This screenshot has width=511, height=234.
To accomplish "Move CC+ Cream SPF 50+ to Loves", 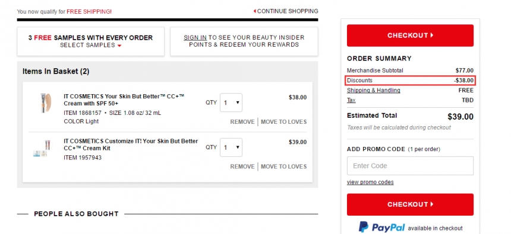I will 283,122.
